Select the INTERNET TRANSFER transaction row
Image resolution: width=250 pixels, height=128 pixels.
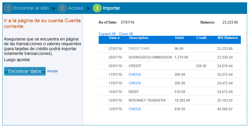(x=147, y=100)
